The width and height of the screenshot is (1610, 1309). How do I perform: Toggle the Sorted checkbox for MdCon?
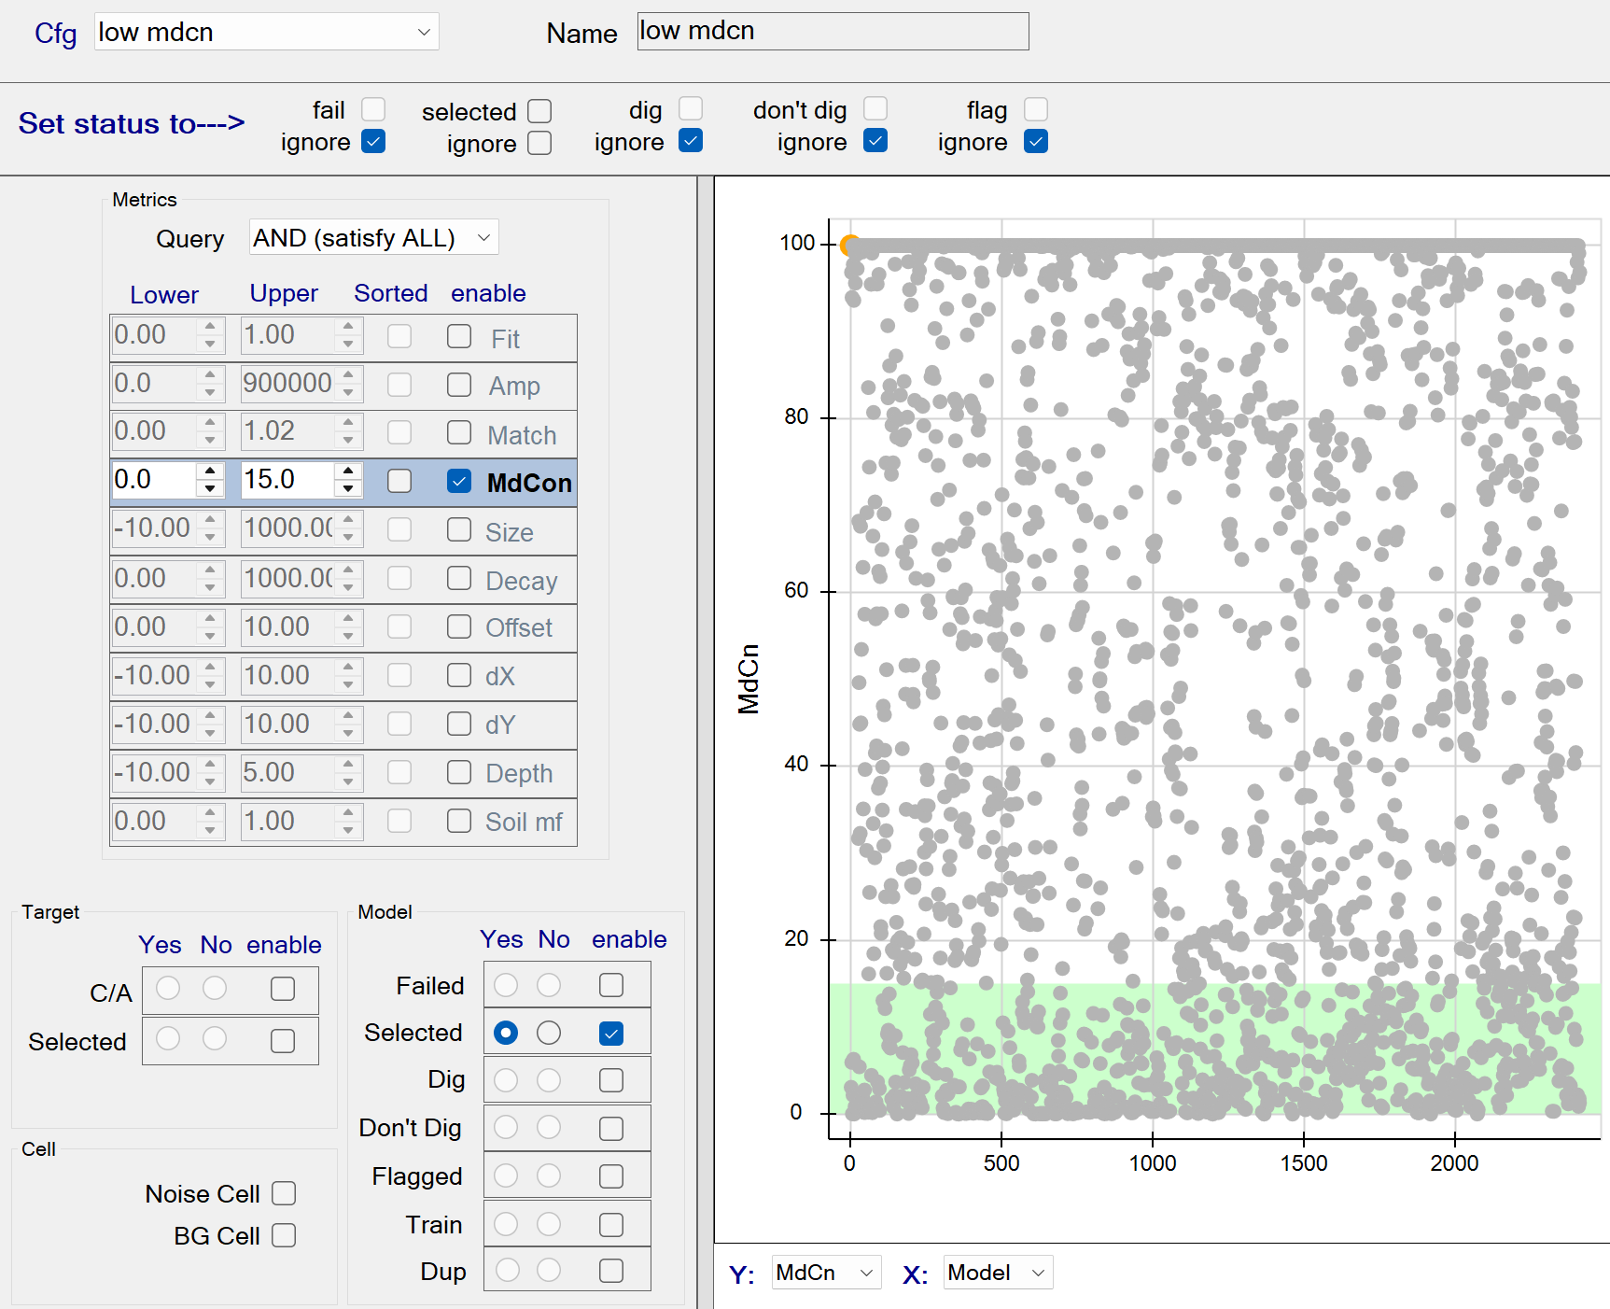tap(399, 481)
